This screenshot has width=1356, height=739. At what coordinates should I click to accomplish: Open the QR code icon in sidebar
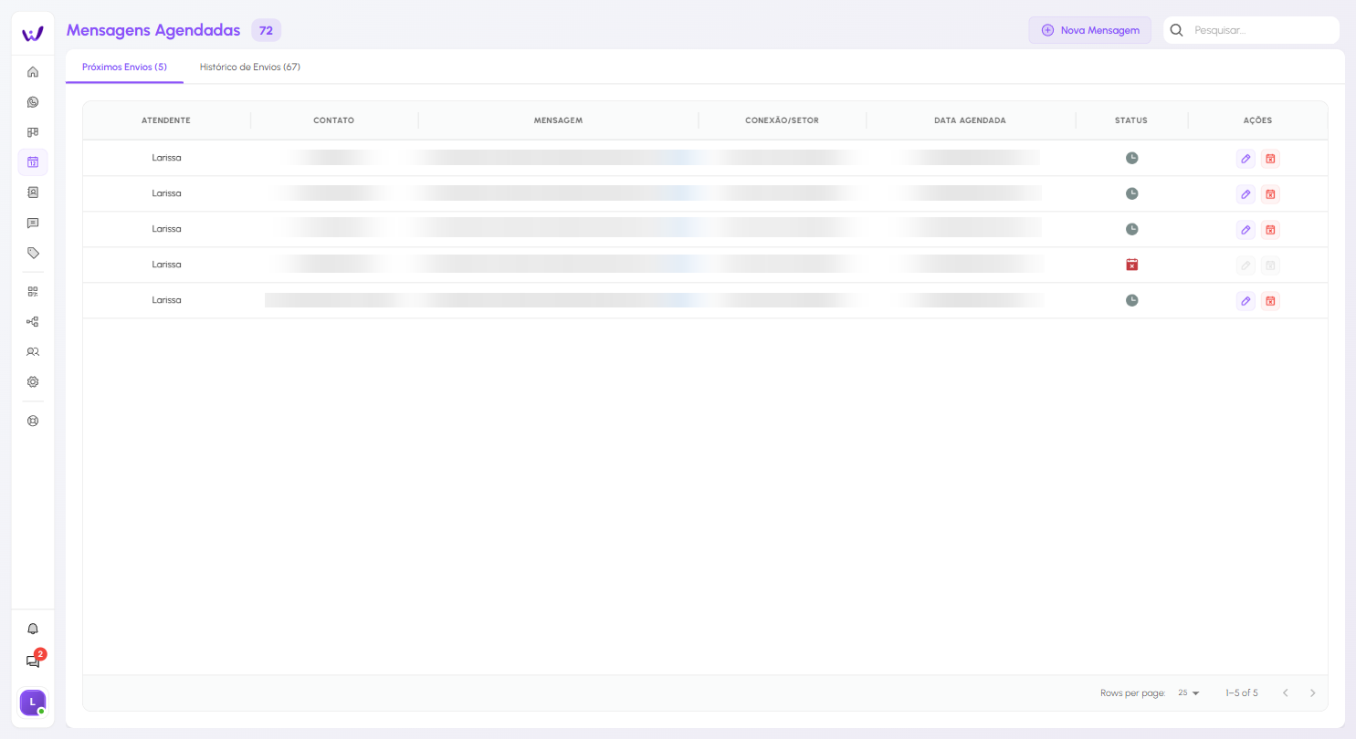pyautogui.click(x=33, y=292)
